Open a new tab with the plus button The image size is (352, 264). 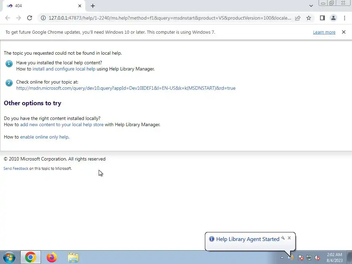[93, 6]
